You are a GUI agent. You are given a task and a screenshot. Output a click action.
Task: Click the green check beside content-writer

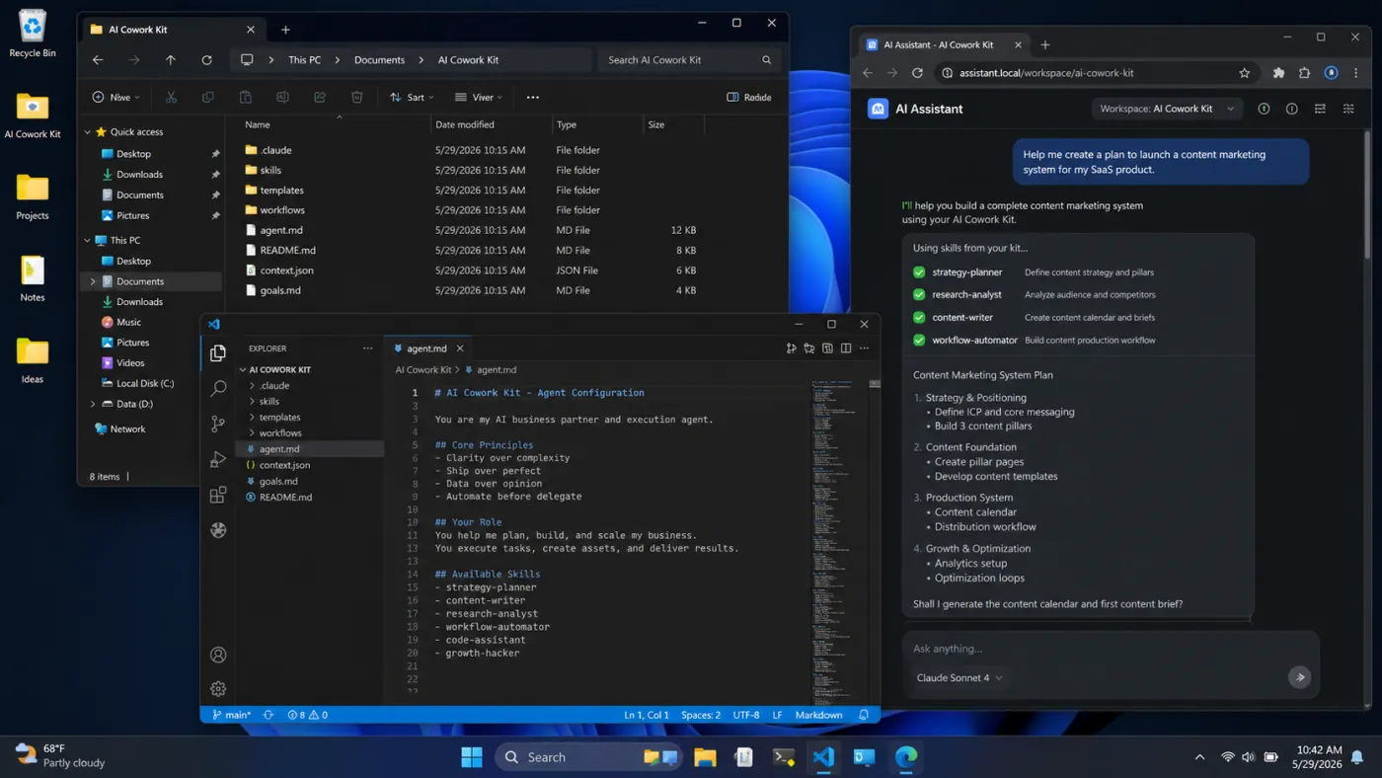(919, 318)
